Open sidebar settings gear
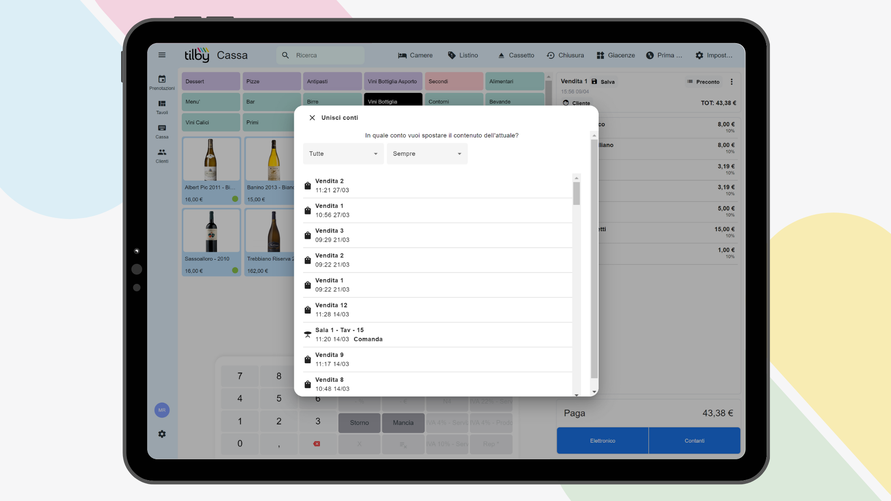891x501 pixels. tap(162, 434)
